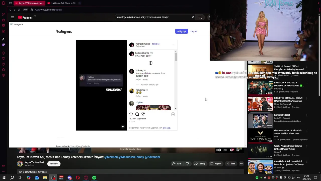Click the Abone ol subscribe button
This screenshot has height=181, width=321.
(54, 164)
